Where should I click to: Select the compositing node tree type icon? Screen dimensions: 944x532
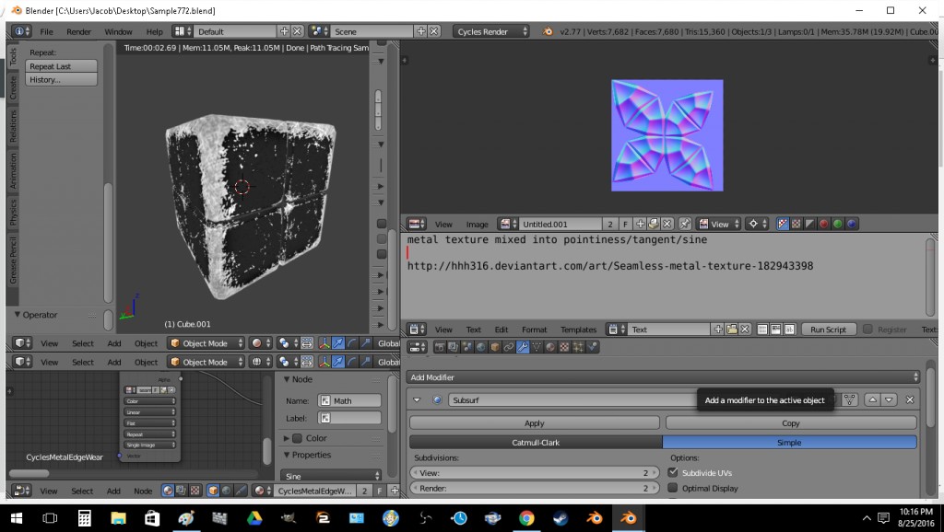click(183, 491)
